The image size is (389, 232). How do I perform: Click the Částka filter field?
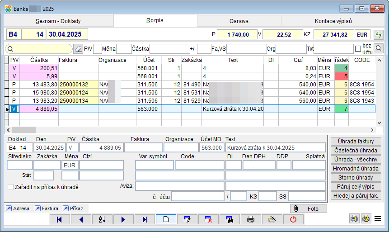[170, 49]
